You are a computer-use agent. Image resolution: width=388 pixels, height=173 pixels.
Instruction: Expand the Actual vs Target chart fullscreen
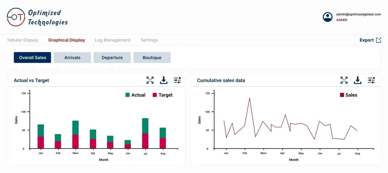click(x=150, y=80)
